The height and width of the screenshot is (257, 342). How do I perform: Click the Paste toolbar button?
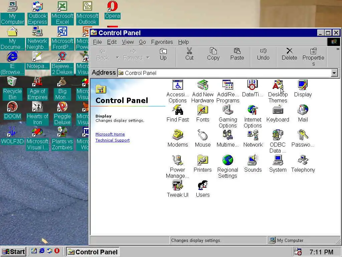tap(237, 55)
